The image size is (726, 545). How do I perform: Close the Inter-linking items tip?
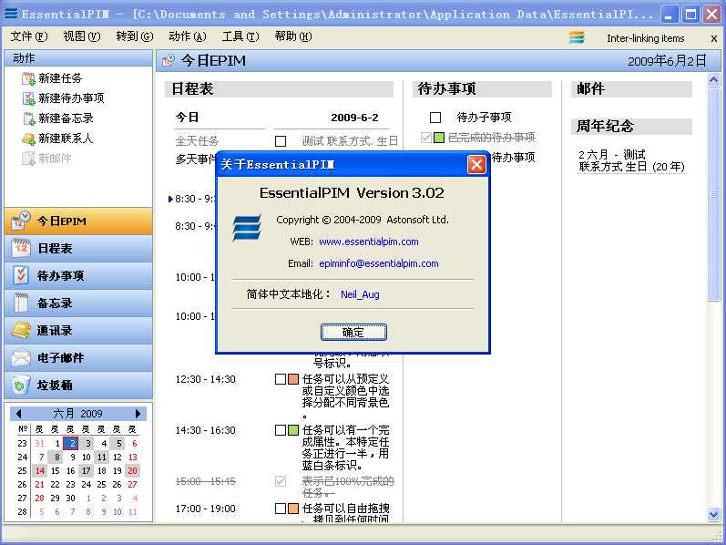pos(713,38)
